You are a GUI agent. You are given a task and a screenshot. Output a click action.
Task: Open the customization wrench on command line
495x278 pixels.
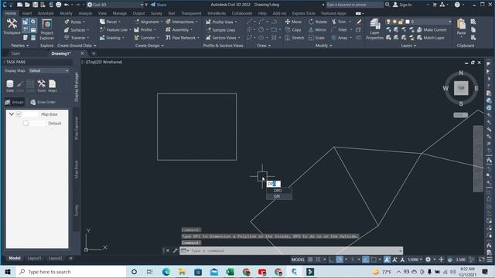pyautogui.click(x=176, y=250)
